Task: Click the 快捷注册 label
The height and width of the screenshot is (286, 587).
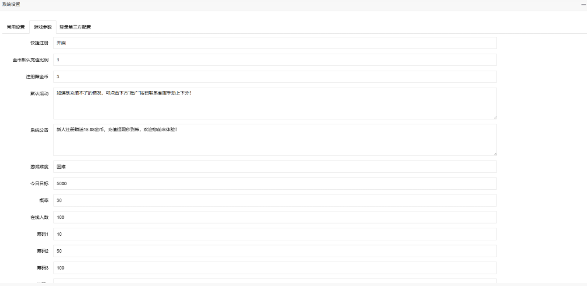Action: (40, 43)
